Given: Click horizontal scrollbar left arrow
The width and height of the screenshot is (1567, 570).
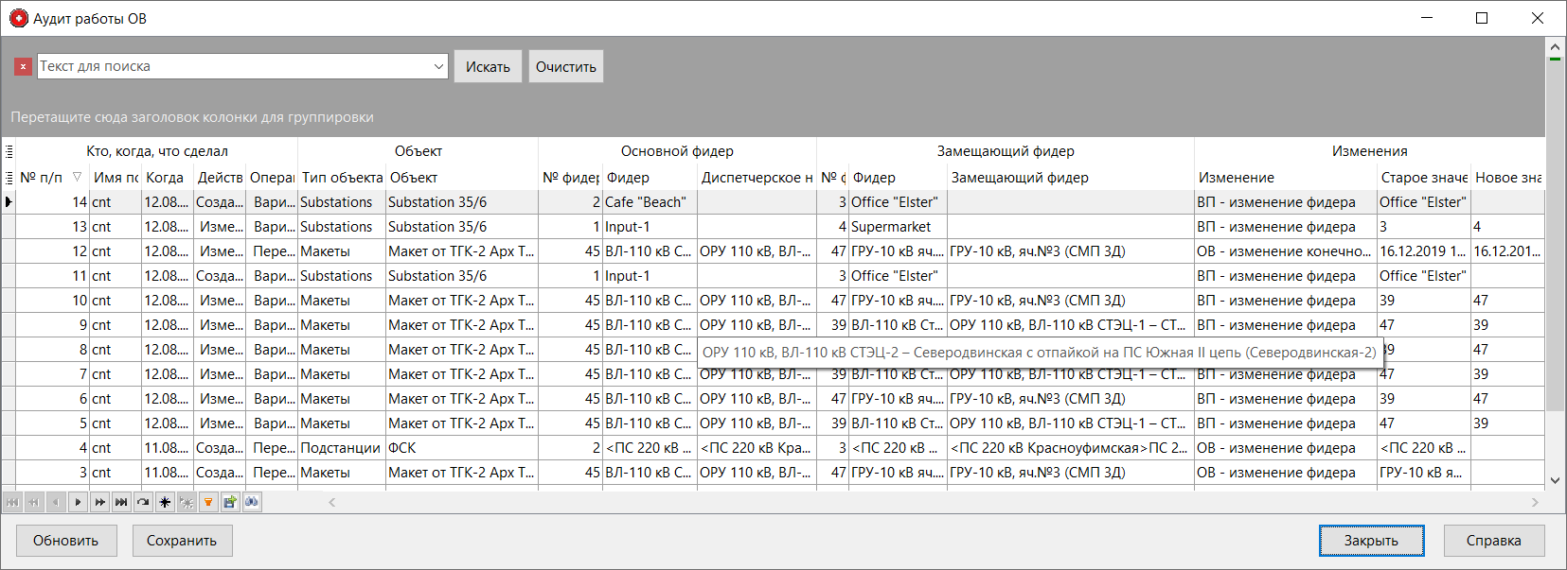Looking at the screenshot, I should (x=332, y=502).
